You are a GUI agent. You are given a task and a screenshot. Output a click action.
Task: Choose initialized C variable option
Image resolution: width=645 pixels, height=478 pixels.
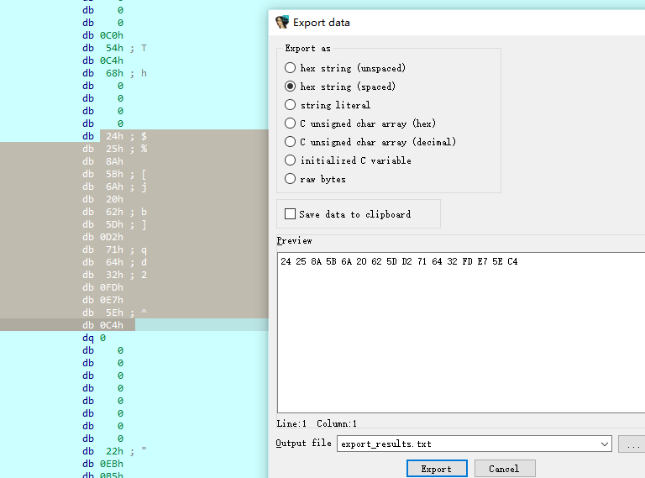291,160
